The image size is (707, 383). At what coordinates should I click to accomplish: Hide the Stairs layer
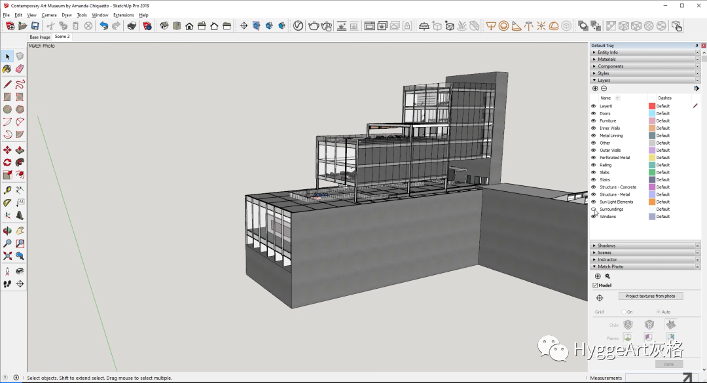[593, 179]
